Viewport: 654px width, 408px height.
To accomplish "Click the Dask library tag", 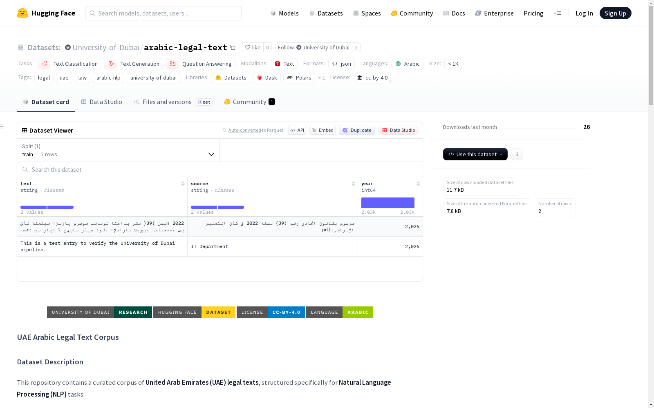I will (x=267, y=78).
